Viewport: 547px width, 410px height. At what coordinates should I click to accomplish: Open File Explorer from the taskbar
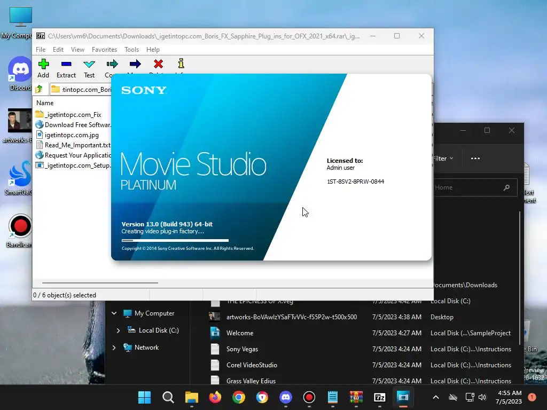tap(192, 397)
